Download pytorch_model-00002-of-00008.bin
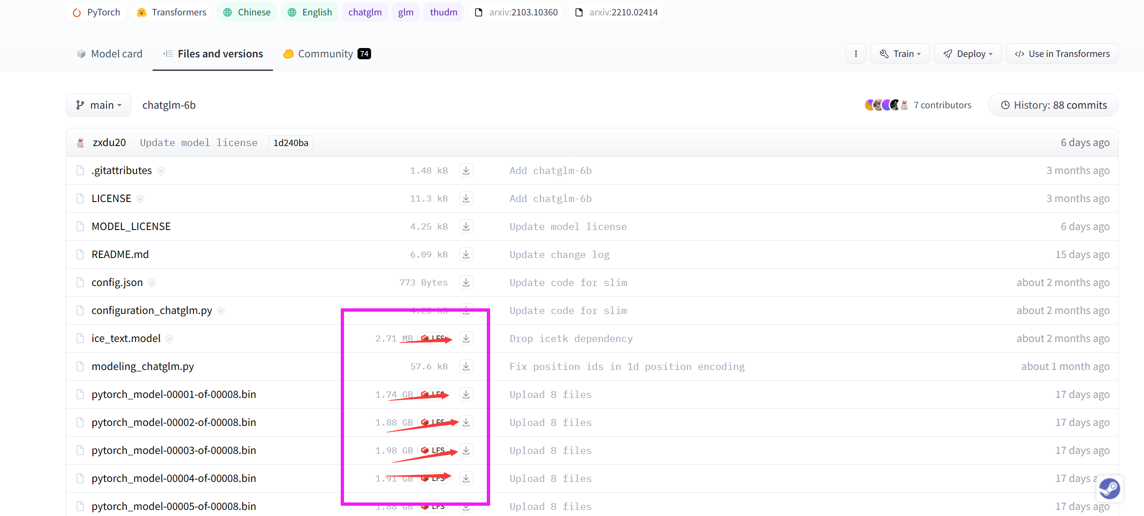This screenshot has height=516, width=1144. (x=466, y=422)
